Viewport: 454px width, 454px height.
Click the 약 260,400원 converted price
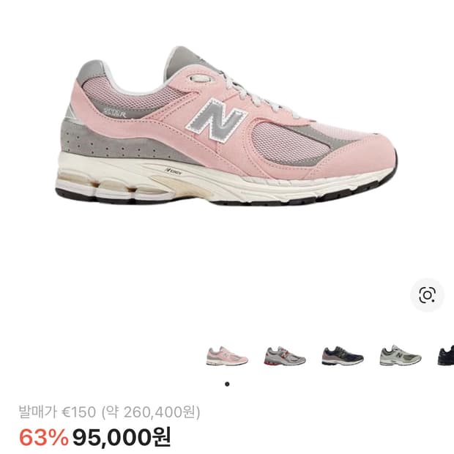pos(151,412)
